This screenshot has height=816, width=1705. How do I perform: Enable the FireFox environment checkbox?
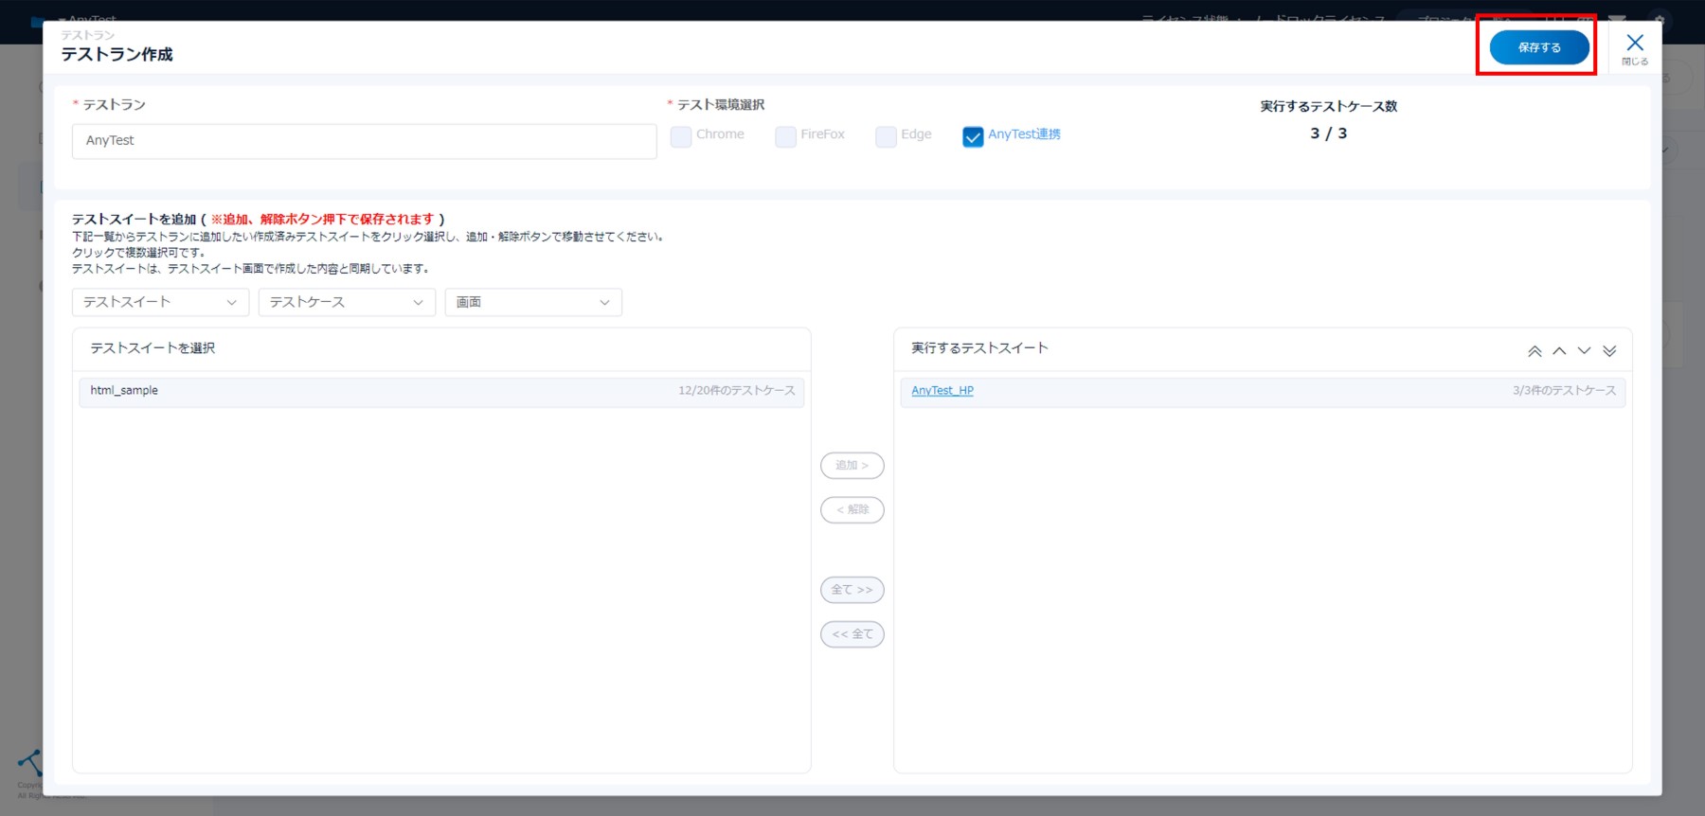785,136
